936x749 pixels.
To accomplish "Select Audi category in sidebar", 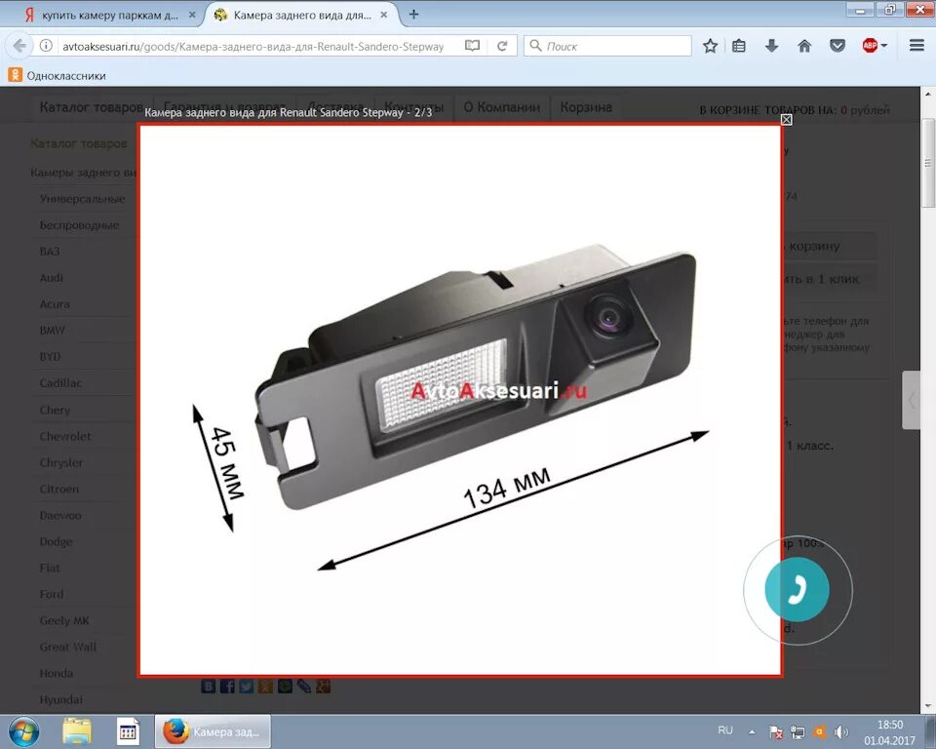I will (x=52, y=278).
